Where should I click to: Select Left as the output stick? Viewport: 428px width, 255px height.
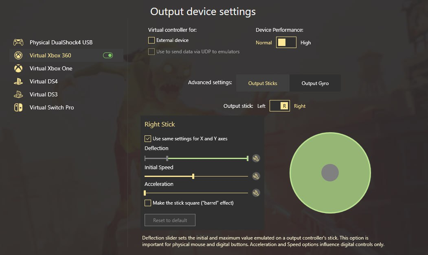point(261,106)
